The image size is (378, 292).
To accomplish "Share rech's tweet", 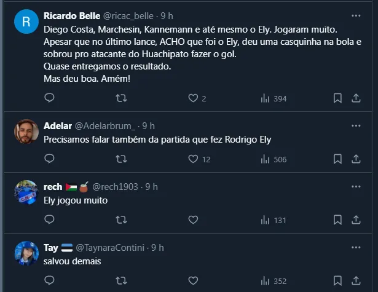I will click(356, 220).
